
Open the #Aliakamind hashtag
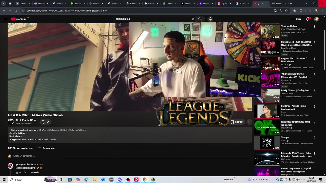point(53,130)
